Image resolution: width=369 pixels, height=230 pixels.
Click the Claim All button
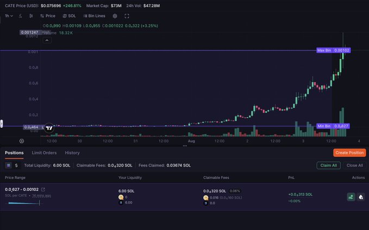(329, 165)
